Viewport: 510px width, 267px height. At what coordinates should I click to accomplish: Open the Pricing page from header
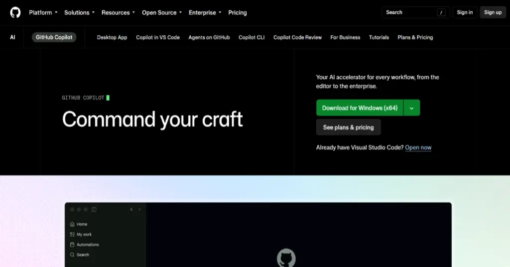238,12
